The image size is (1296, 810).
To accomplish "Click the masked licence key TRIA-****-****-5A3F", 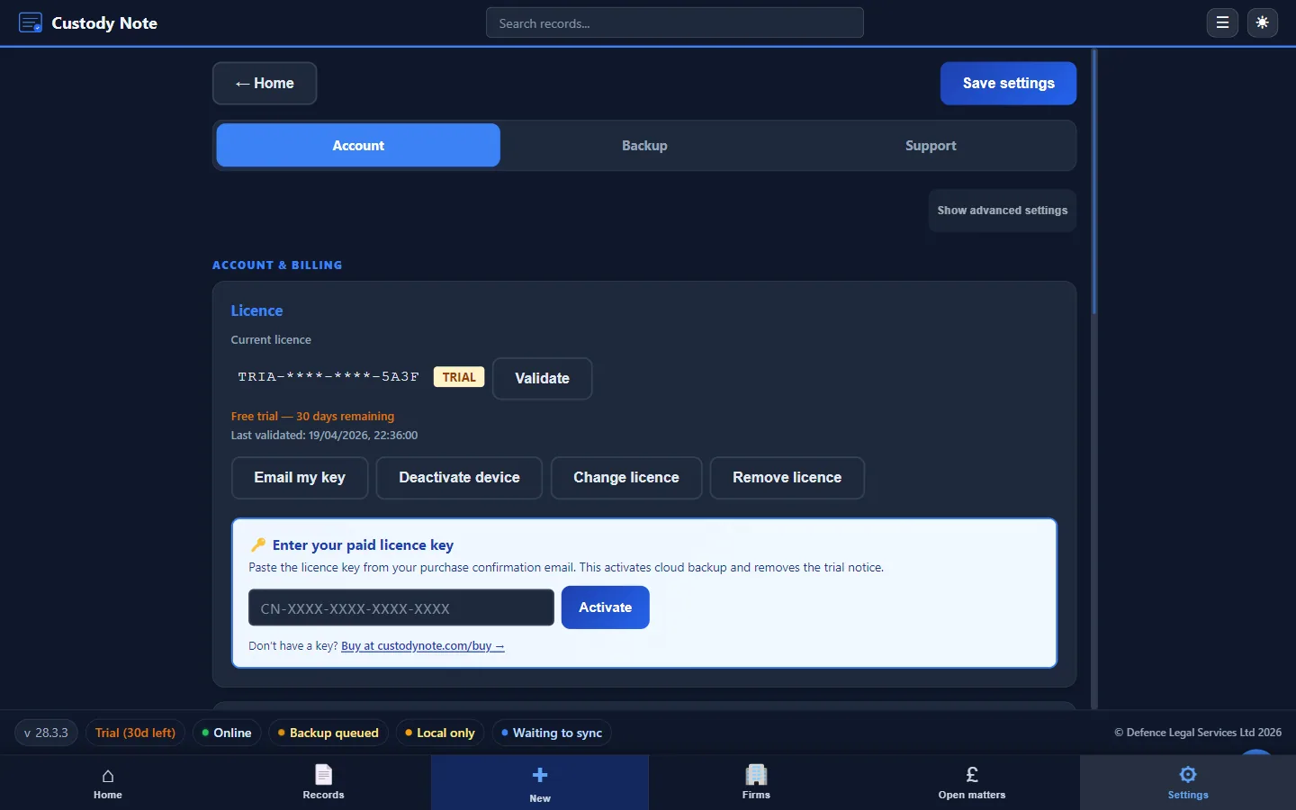I will (328, 377).
